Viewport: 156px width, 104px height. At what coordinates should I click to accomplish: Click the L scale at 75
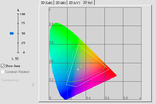tap(23, 23)
